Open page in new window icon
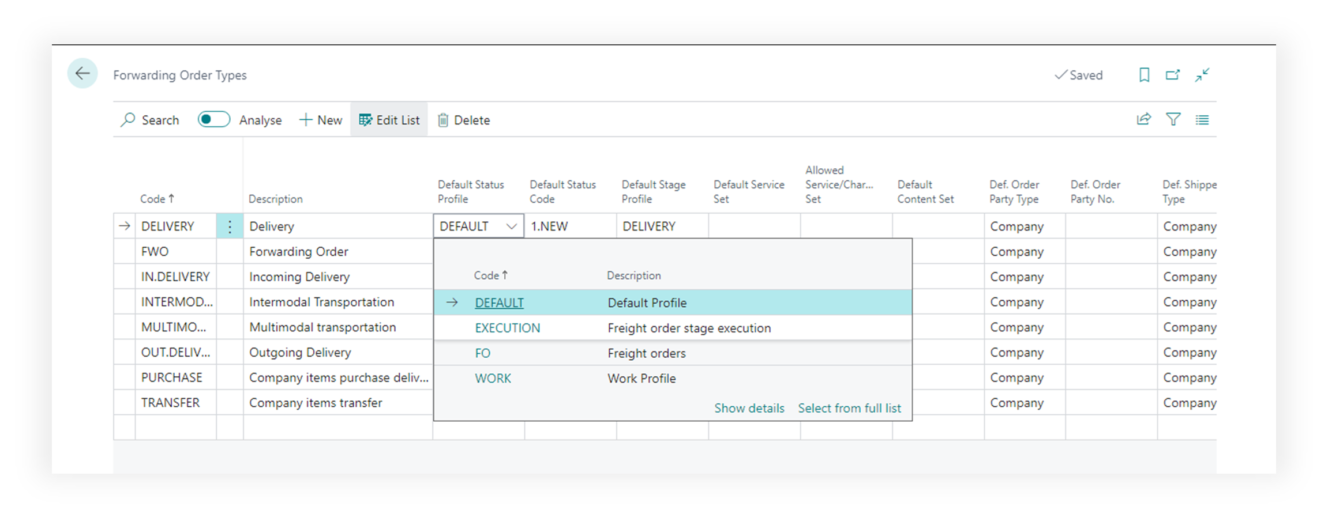 [1172, 75]
